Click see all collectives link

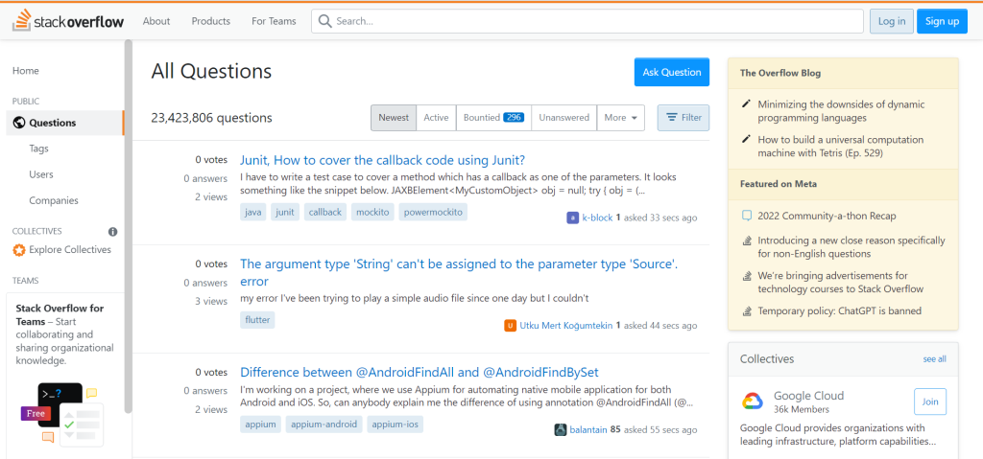pyautogui.click(x=934, y=359)
